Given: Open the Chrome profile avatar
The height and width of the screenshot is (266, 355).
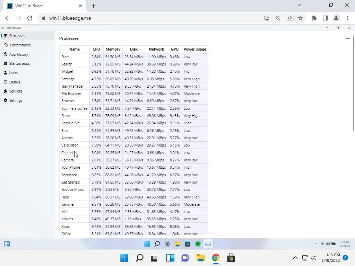Looking at the screenshot, I should pyautogui.click(x=336, y=18).
